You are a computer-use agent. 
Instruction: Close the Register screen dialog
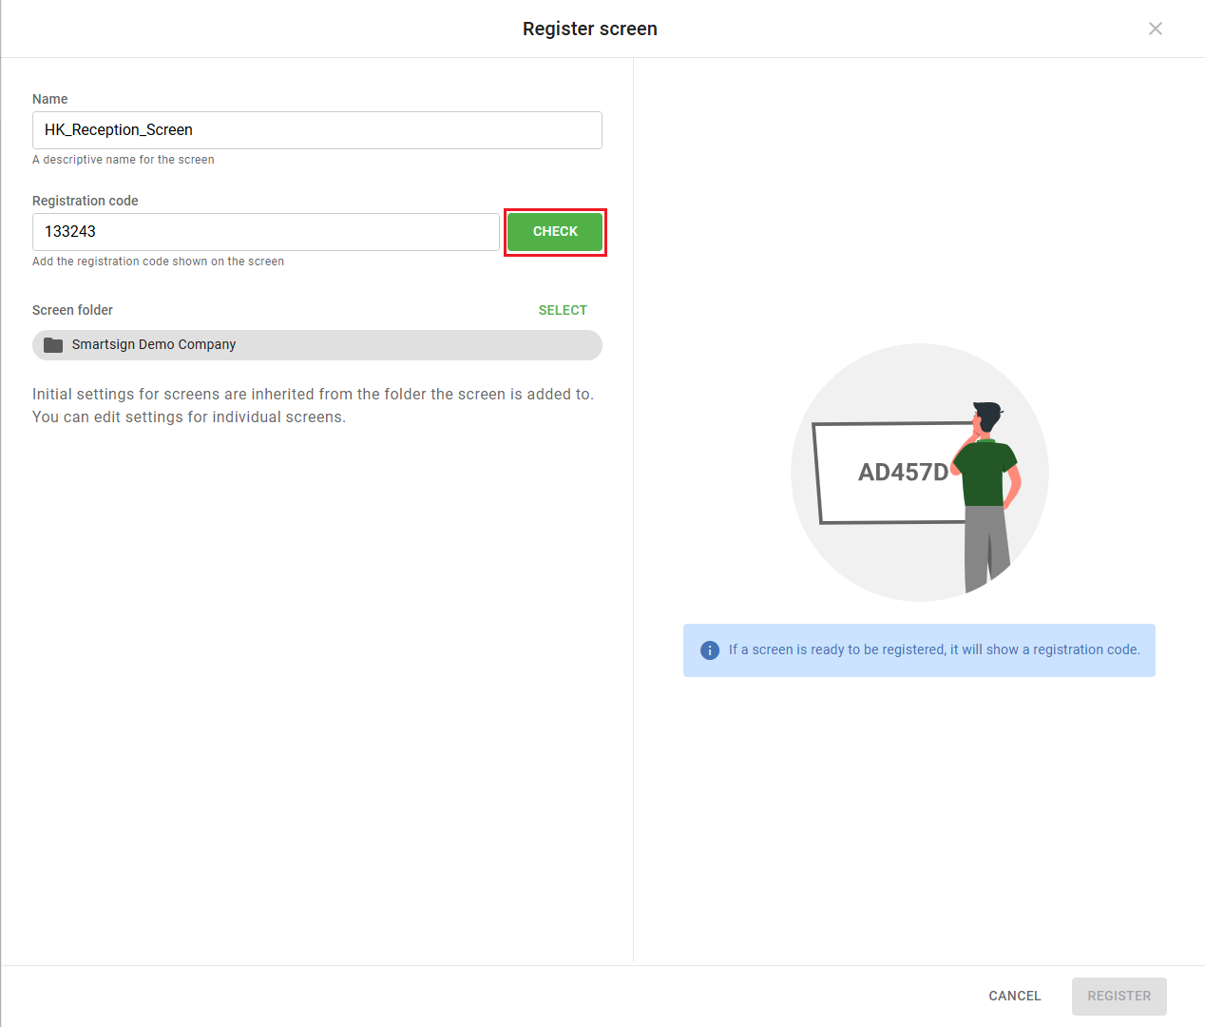(1156, 29)
